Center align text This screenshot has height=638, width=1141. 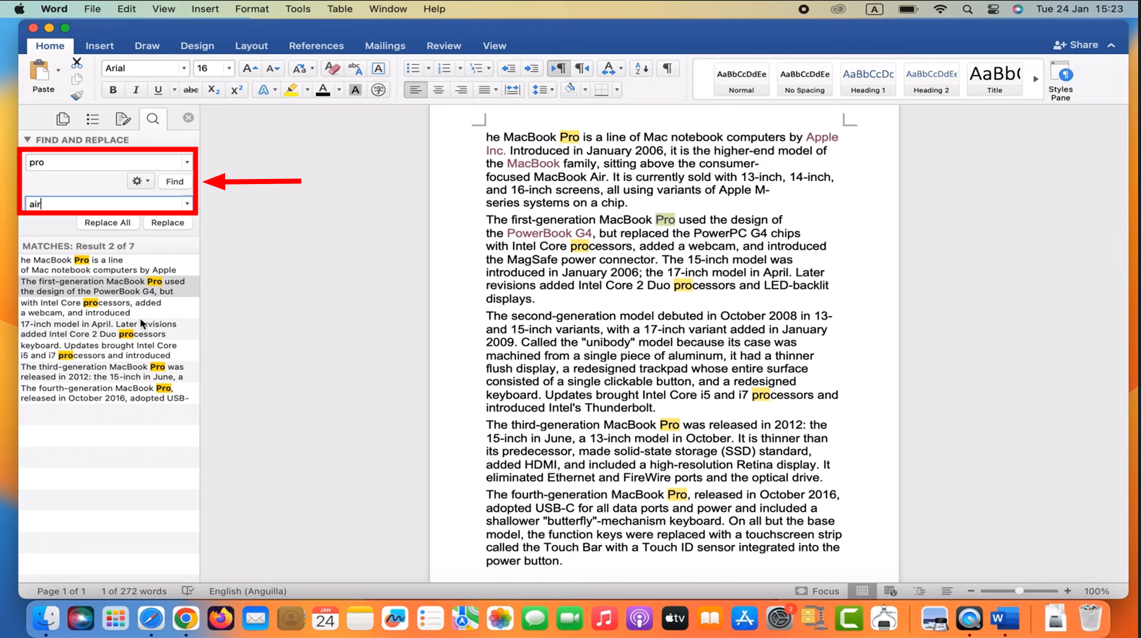(x=438, y=89)
